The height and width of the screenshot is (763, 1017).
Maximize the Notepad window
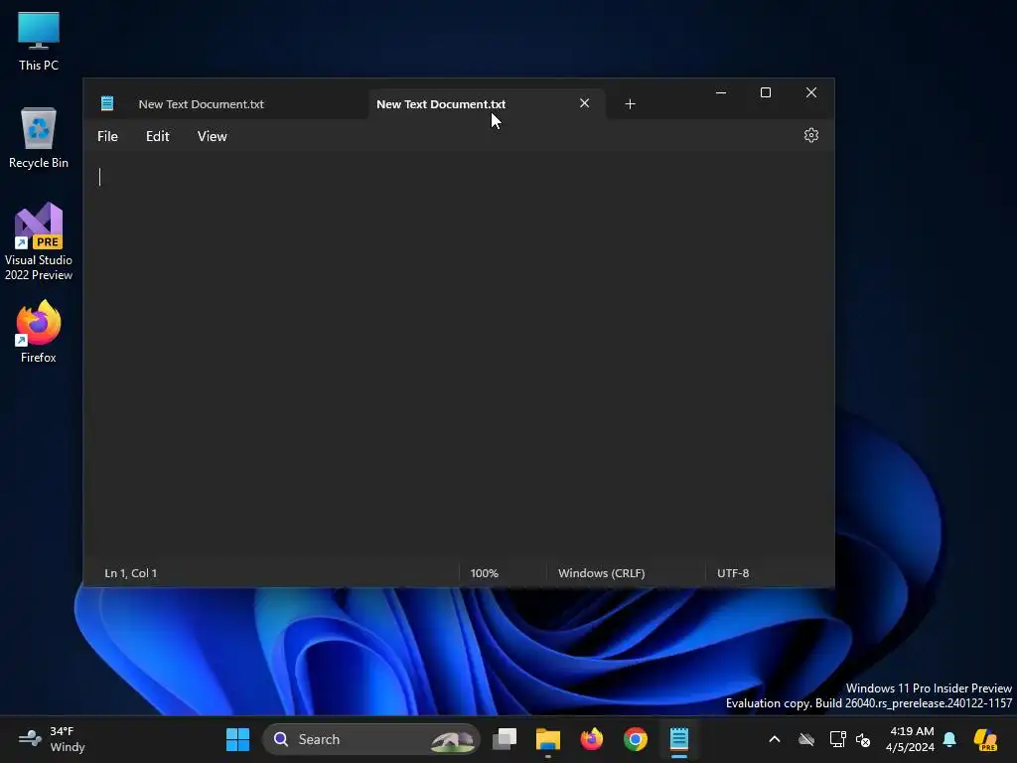pos(766,92)
